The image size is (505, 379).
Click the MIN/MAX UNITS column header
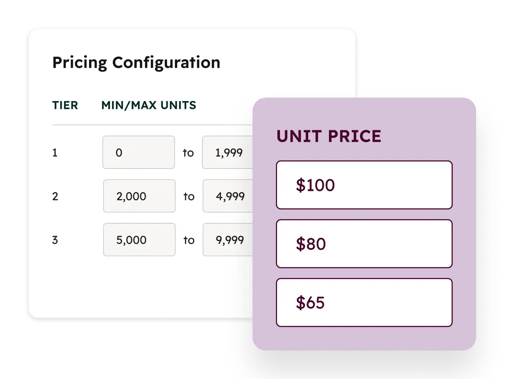click(x=149, y=105)
